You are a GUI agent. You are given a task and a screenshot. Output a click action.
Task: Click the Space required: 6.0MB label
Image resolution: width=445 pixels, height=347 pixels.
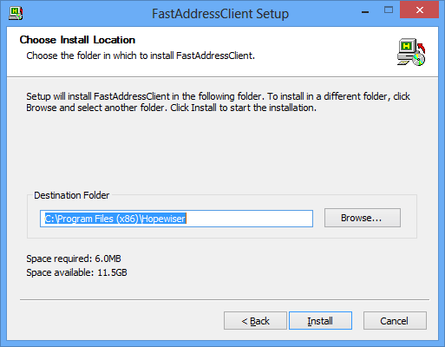(x=74, y=259)
